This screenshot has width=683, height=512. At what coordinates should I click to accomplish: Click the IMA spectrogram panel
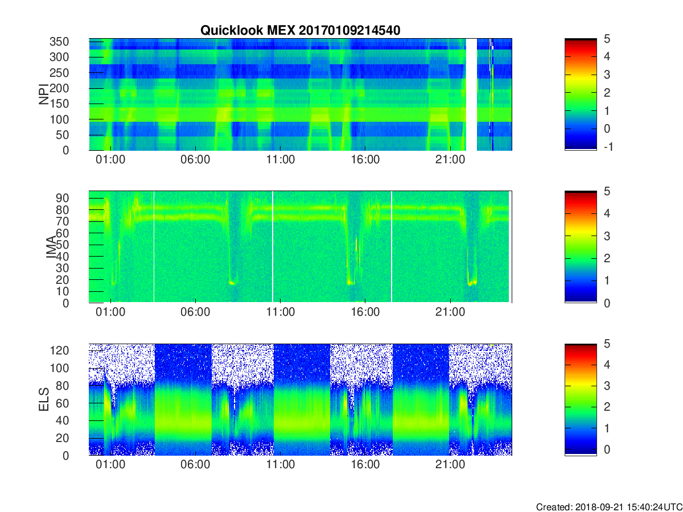301,247
